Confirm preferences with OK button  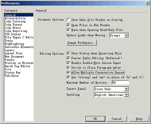point(95,119)
